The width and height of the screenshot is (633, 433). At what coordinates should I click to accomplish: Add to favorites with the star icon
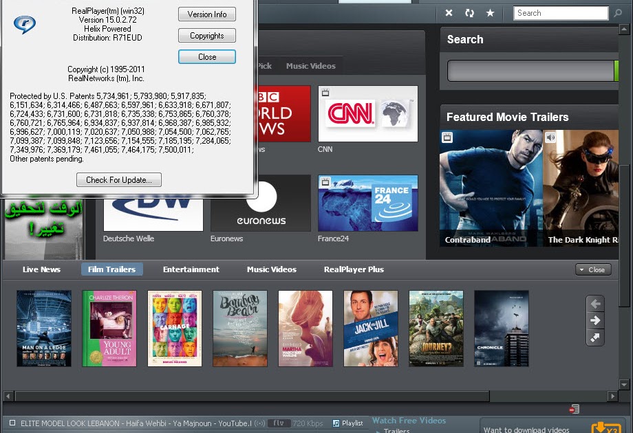tap(490, 13)
